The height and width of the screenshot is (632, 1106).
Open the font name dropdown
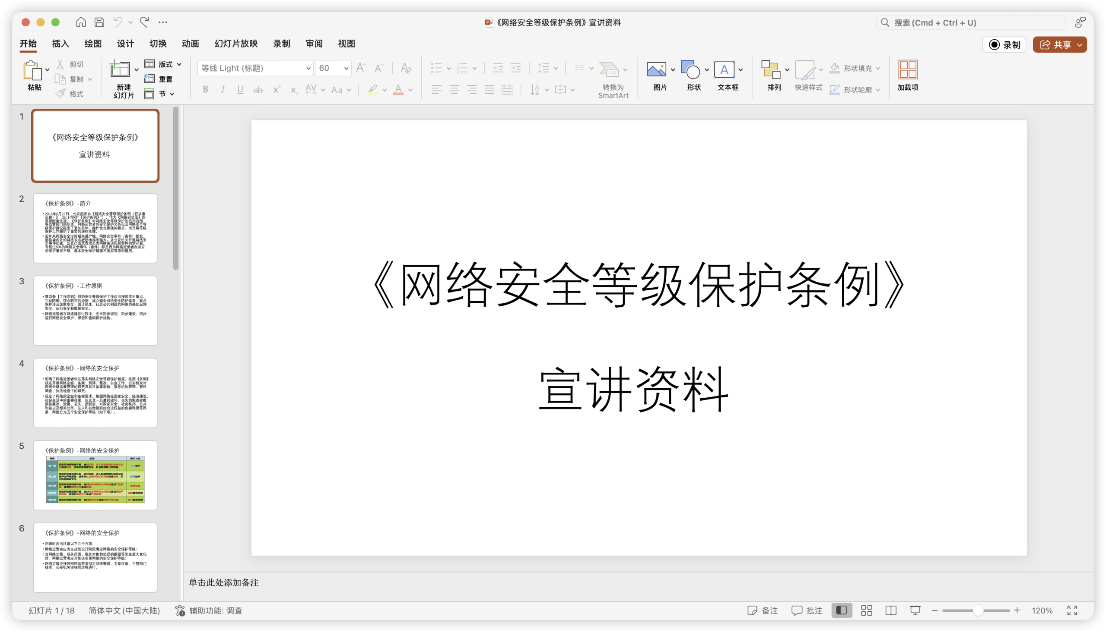308,68
